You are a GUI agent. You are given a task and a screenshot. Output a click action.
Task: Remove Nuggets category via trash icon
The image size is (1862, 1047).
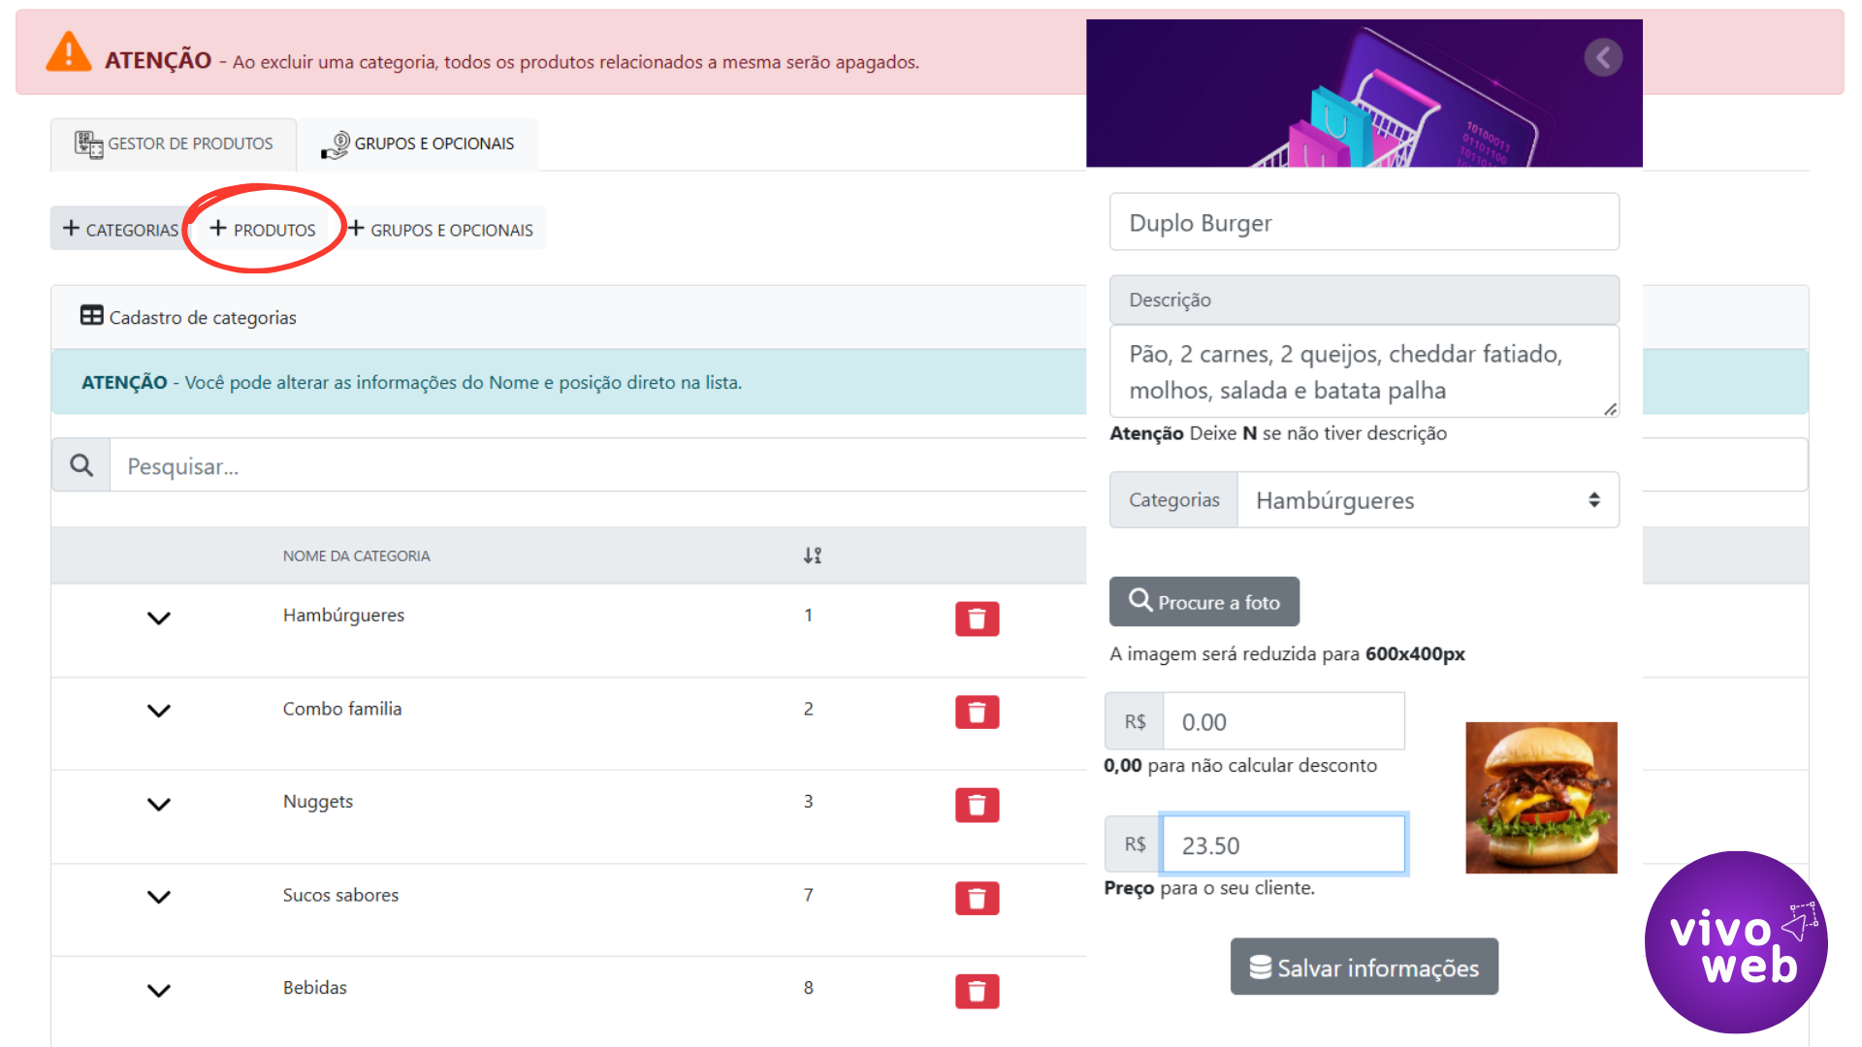point(977,805)
